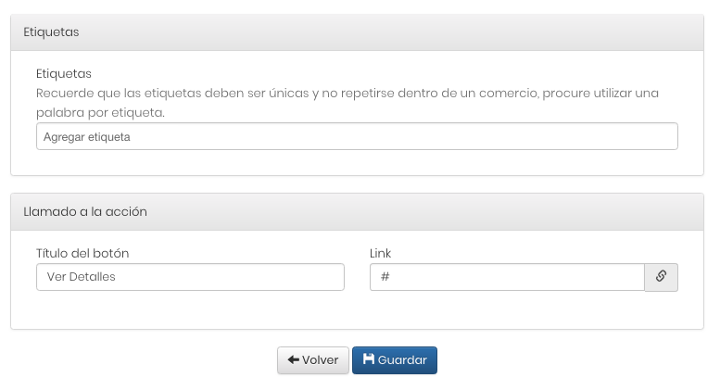720x390 pixels.
Task: Click the left arrow icon on Volver
Action: [294, 359]
